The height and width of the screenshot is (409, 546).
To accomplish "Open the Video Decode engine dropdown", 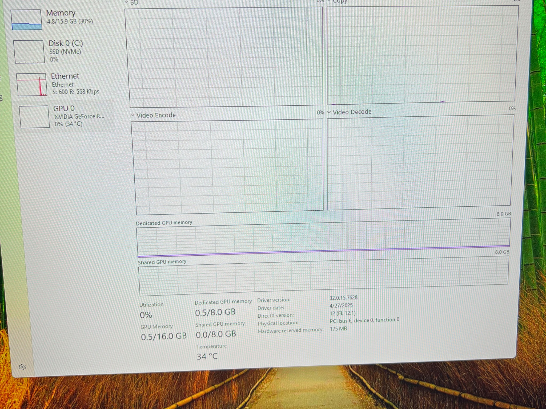I will coord(329,112).
